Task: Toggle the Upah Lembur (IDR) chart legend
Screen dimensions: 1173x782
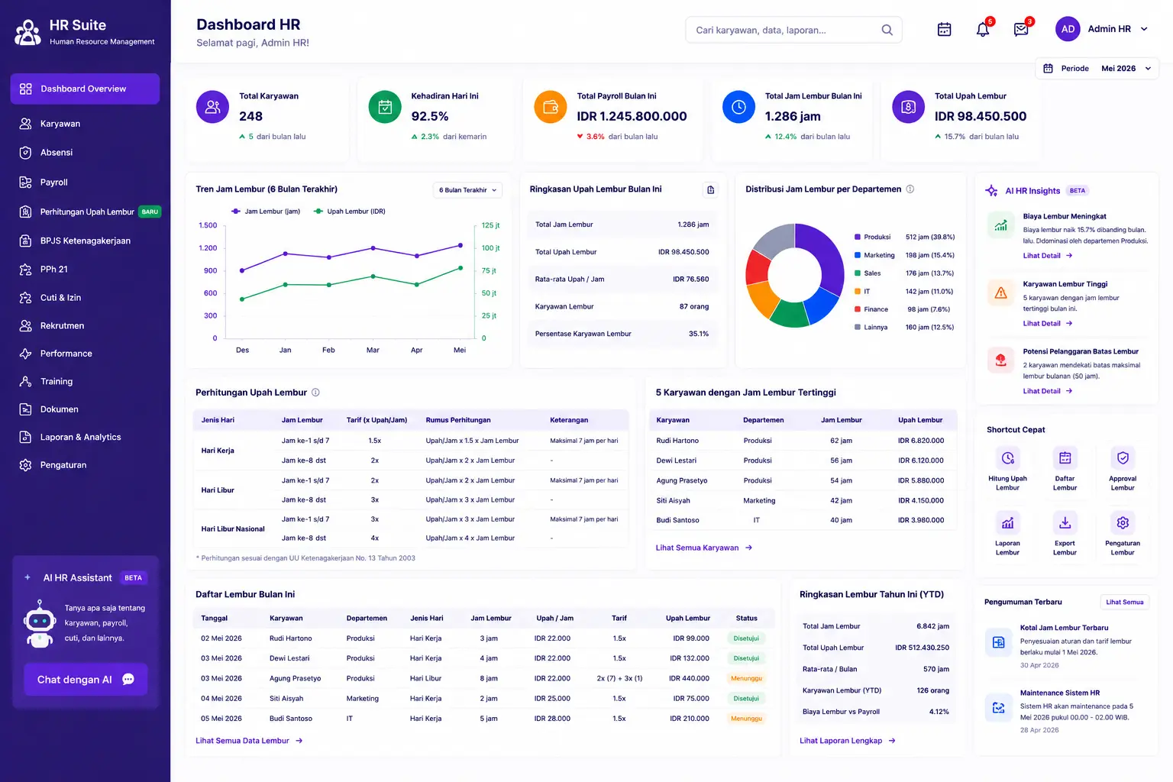Action: (x=350, y=212)
